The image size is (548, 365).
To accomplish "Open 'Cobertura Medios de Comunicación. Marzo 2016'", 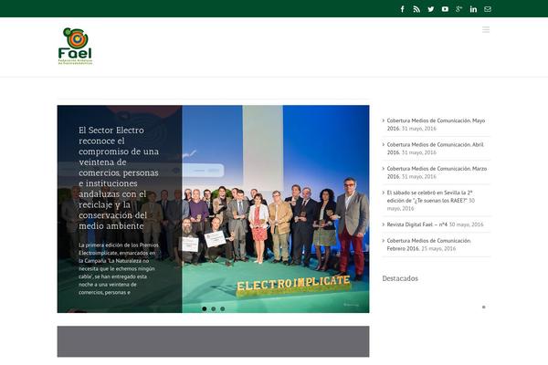I will click(437, 172).
